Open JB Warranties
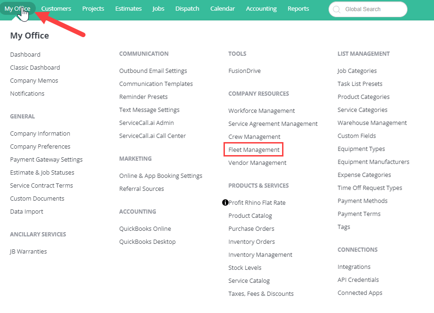Screen dimensions: 434x313 [x=28, y=251]
